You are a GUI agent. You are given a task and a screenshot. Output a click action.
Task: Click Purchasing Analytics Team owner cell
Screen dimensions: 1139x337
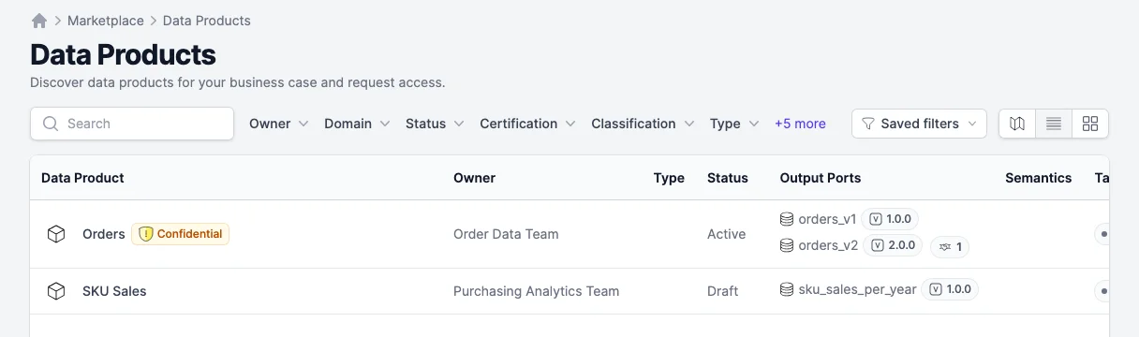537,291
